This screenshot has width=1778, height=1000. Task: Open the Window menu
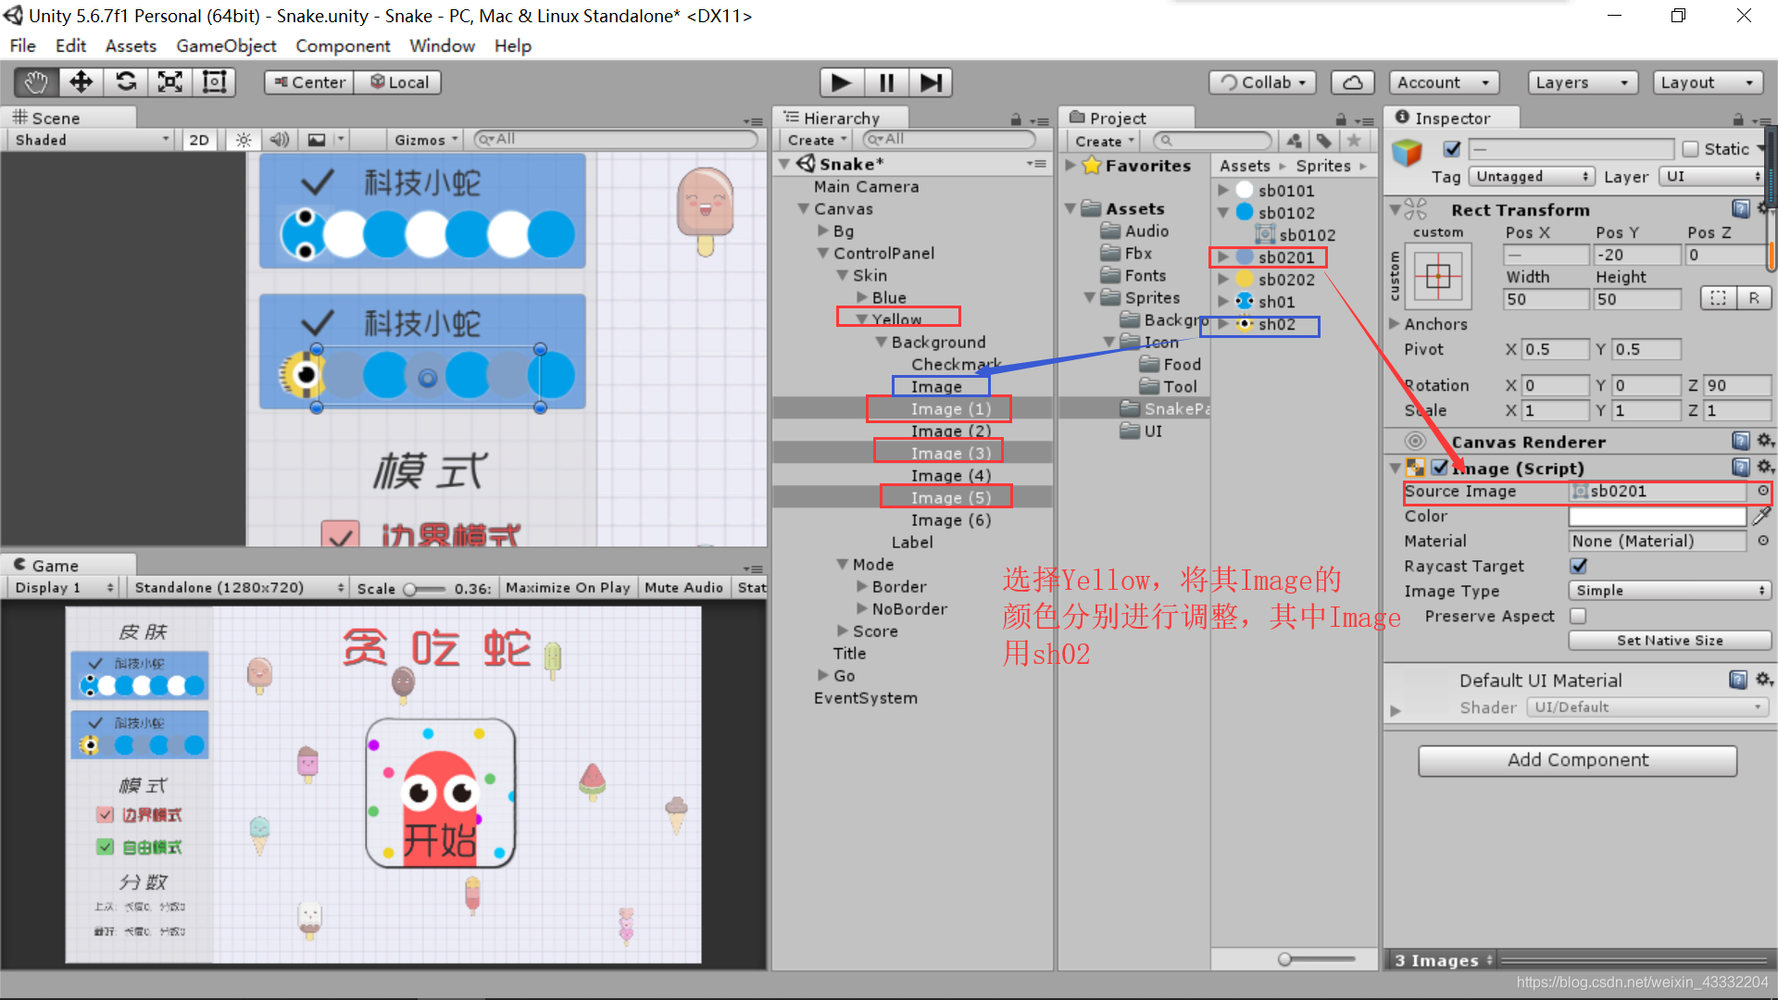coord(443,45)
